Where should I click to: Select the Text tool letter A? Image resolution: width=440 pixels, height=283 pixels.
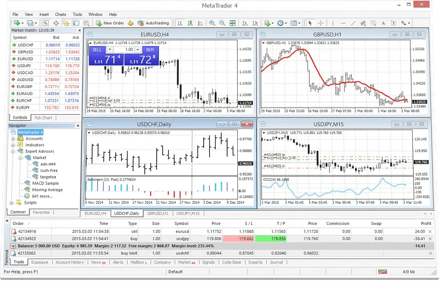(x=383, y=23)
